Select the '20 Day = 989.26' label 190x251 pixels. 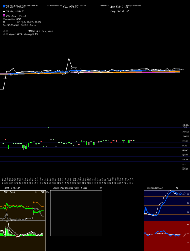(15, 7)
